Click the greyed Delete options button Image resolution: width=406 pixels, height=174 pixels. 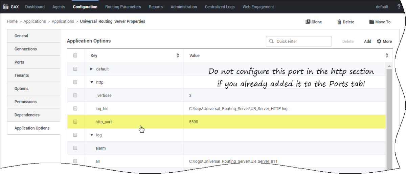tap(348, 41)
